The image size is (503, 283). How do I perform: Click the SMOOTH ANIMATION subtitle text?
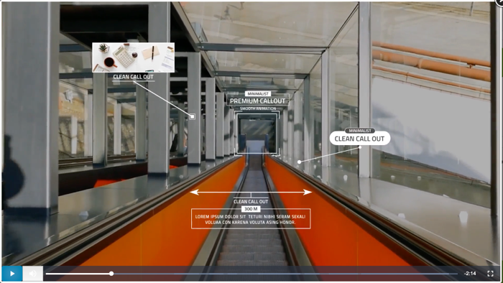click(x=258, y=108)
